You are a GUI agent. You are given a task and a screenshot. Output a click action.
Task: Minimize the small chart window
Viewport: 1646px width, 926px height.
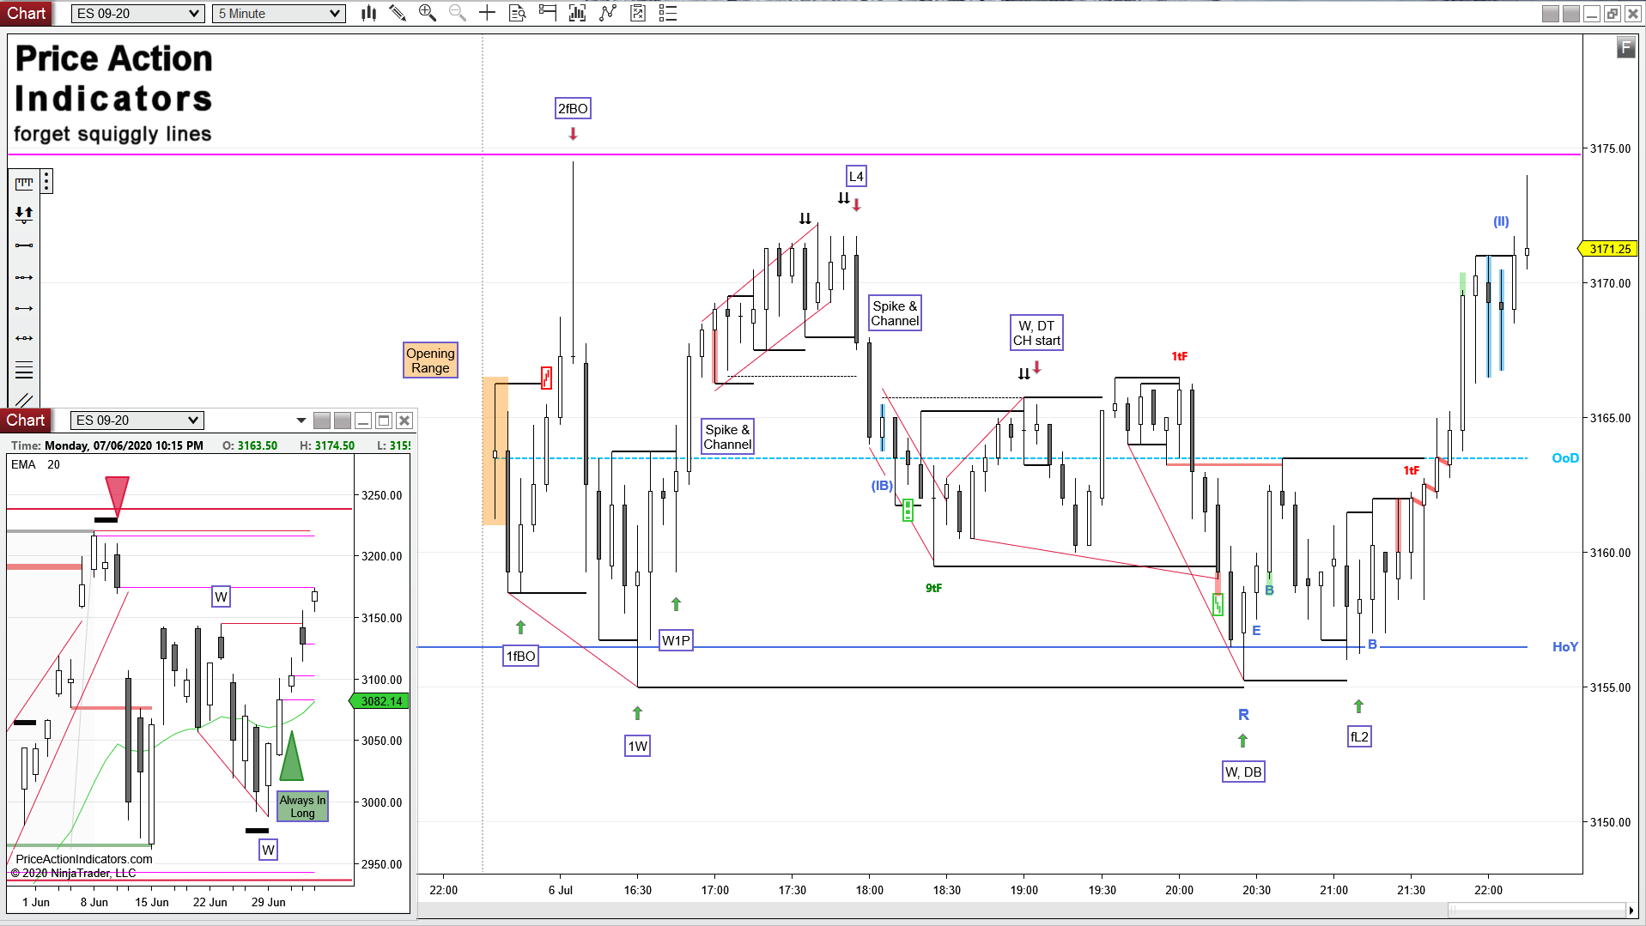363,421
